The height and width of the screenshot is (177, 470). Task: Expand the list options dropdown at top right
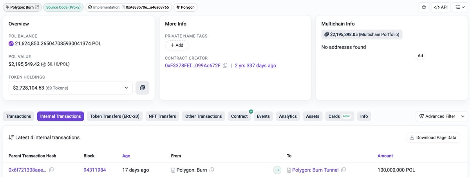coord(460,7)
